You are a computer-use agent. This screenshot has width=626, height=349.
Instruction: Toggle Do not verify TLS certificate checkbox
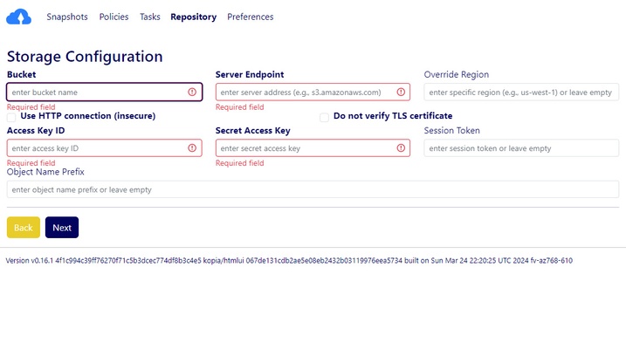(325, 116)
